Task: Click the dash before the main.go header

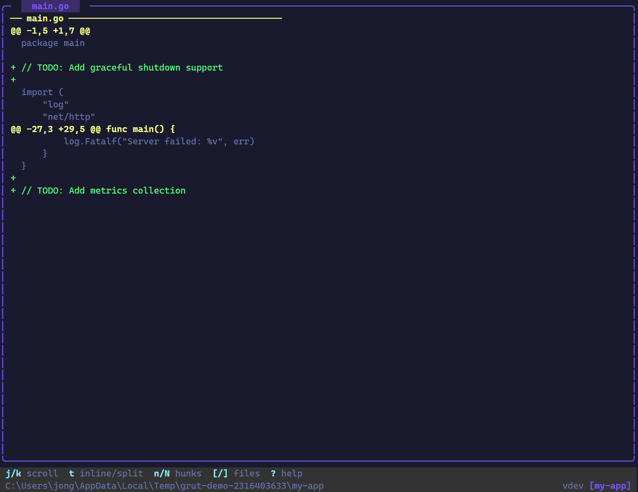Action: click(15, 18)
